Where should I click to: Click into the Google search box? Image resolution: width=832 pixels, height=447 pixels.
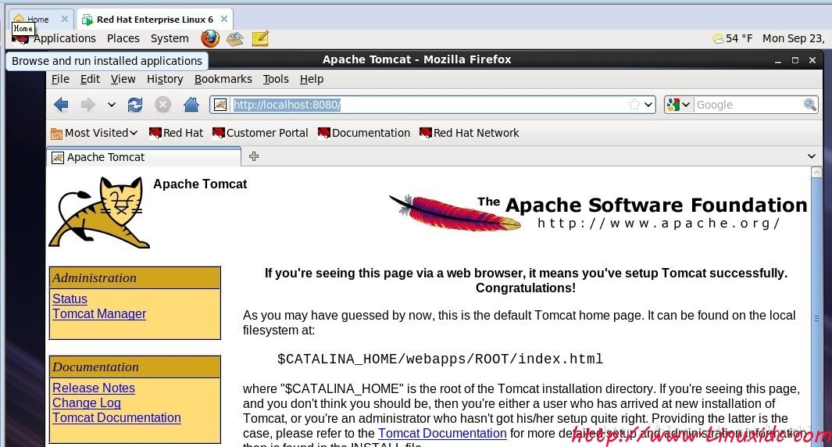(x=748, y=105)
